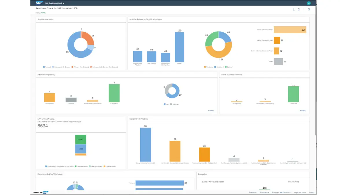Click the clock/history icon in toolbar

click(x=309, y=10)
